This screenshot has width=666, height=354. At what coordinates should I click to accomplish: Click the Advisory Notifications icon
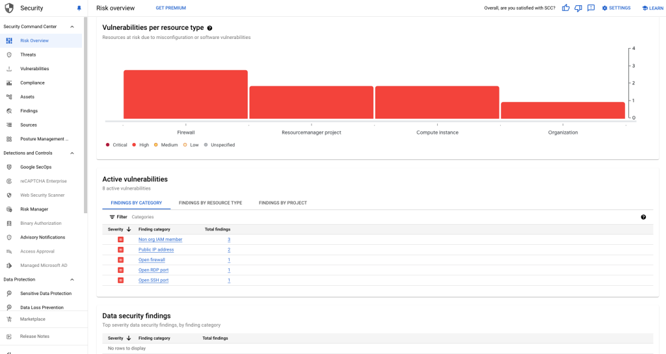(x=9, y=238)
